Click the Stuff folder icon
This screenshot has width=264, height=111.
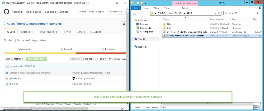point(164,28)
